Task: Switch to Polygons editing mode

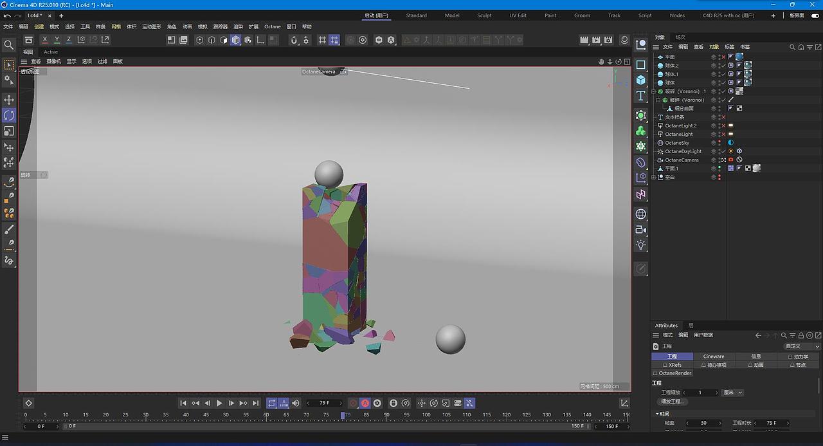Action: click(x=222, y=40)
